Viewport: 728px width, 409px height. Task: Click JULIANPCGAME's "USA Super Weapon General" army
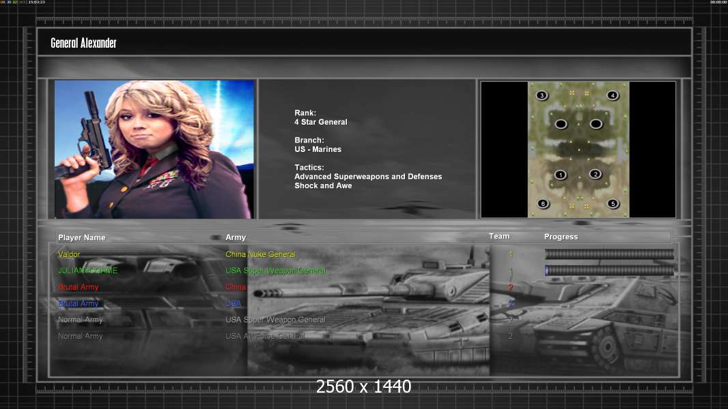click(x=276, y=271)
